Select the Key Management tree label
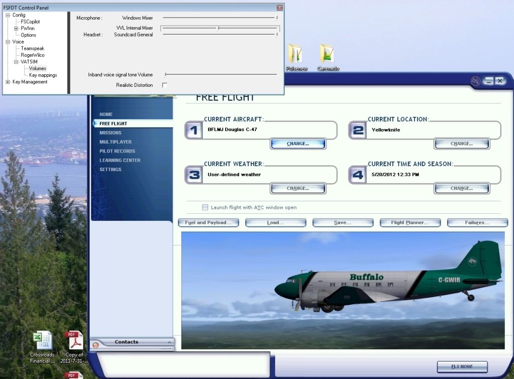 pyautogui.click(x=30, y=82)
